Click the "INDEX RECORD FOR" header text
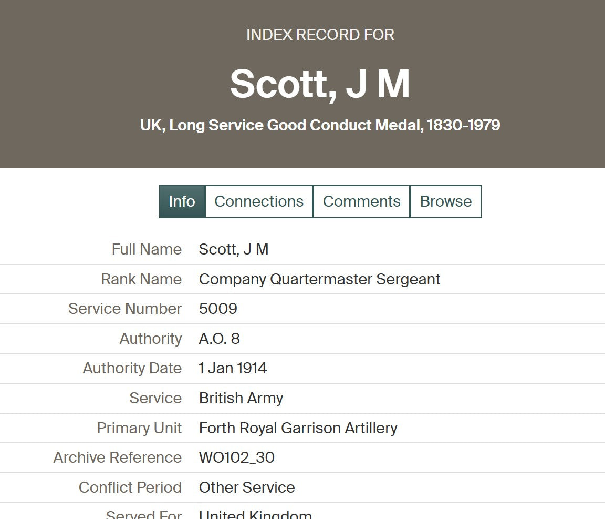This screenshot has width=605, height=519. pyautogui.click(x=320, y=35)
